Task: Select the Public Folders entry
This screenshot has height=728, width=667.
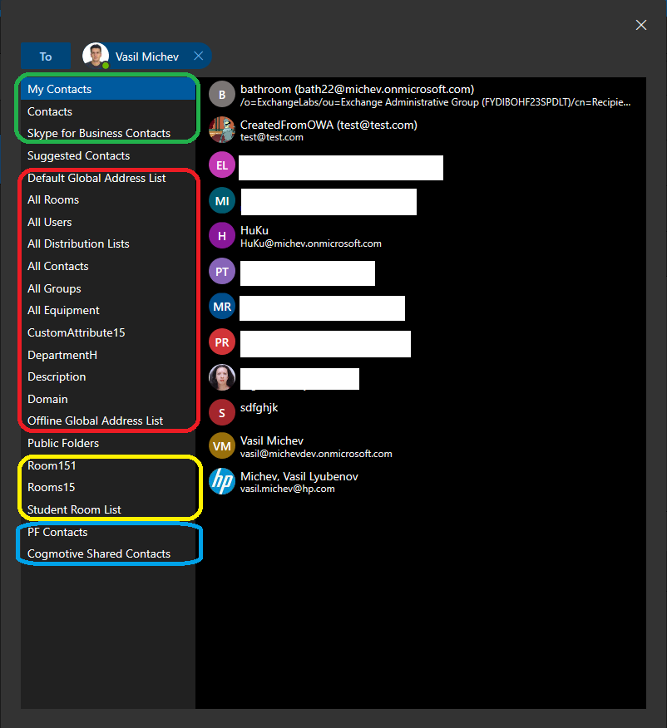Action: click(63, 443)
